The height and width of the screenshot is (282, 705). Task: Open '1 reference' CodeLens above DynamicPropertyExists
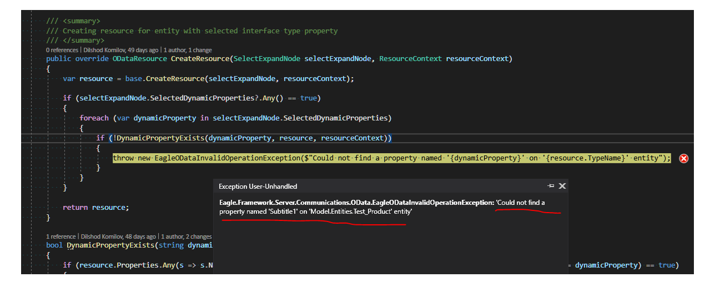[x=60, y=236]
